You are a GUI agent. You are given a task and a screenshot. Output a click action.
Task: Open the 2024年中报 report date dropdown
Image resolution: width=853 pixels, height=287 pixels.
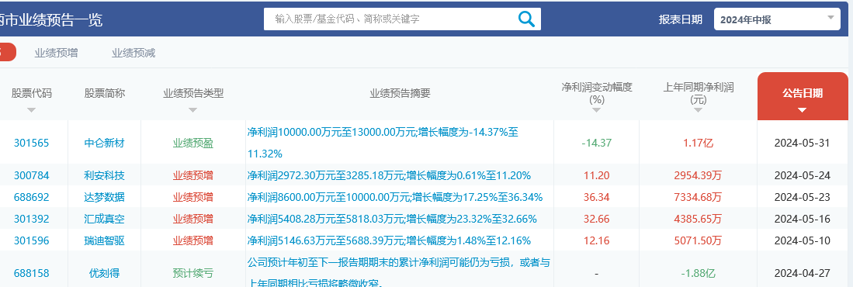[777, 19]
